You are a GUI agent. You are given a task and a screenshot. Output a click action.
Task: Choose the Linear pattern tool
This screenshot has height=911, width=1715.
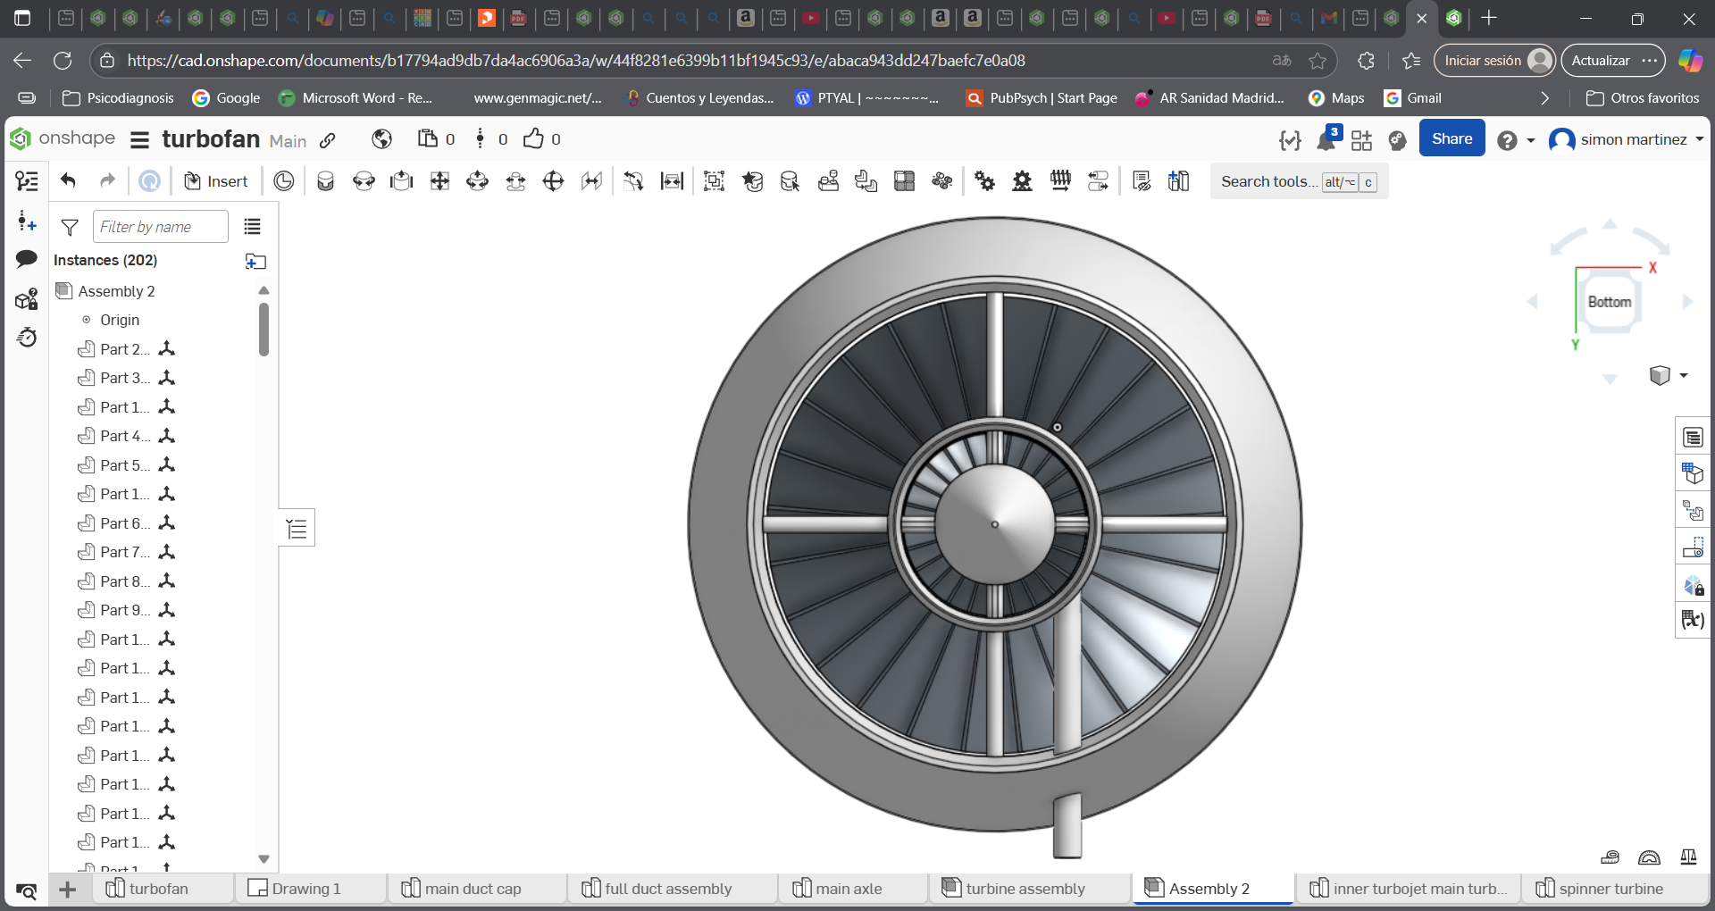pyautogui.click(x=904, y=181)
